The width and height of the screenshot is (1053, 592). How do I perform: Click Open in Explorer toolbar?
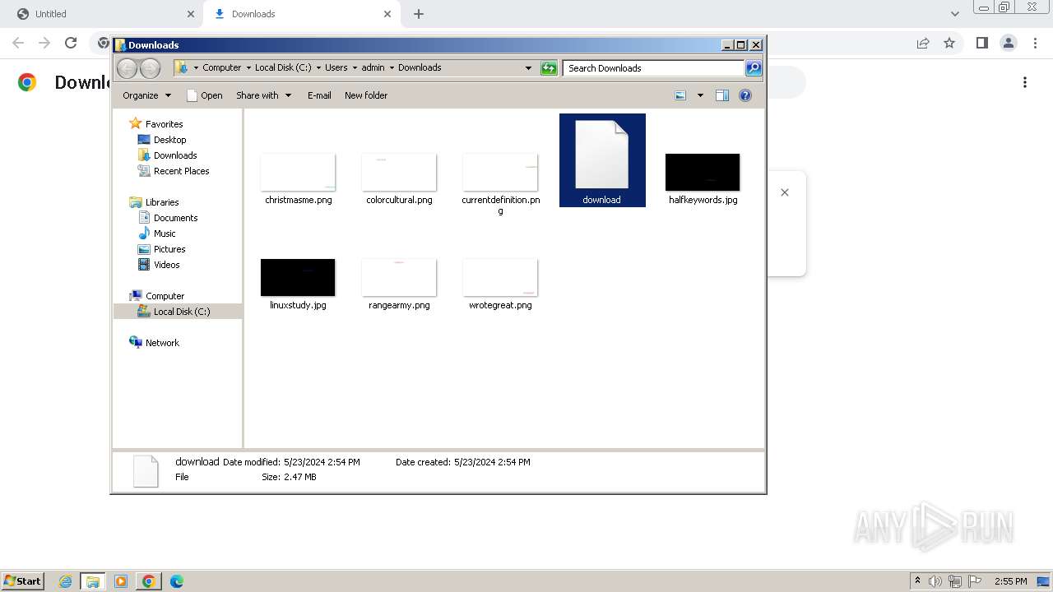(x=205, y=95)
